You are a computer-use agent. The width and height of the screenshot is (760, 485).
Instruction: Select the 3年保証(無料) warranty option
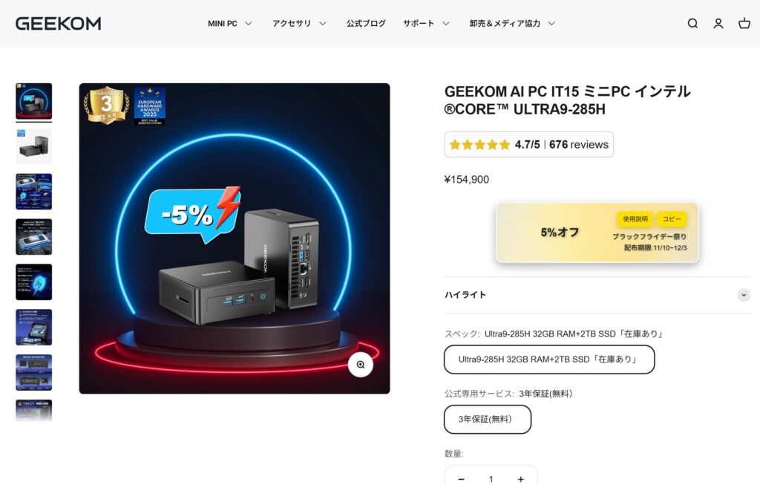487,419
